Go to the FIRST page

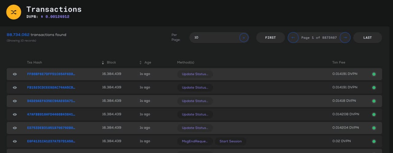pos(270,37)
